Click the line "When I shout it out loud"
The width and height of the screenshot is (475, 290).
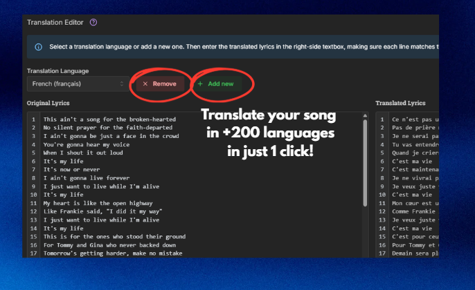(83, 153)
